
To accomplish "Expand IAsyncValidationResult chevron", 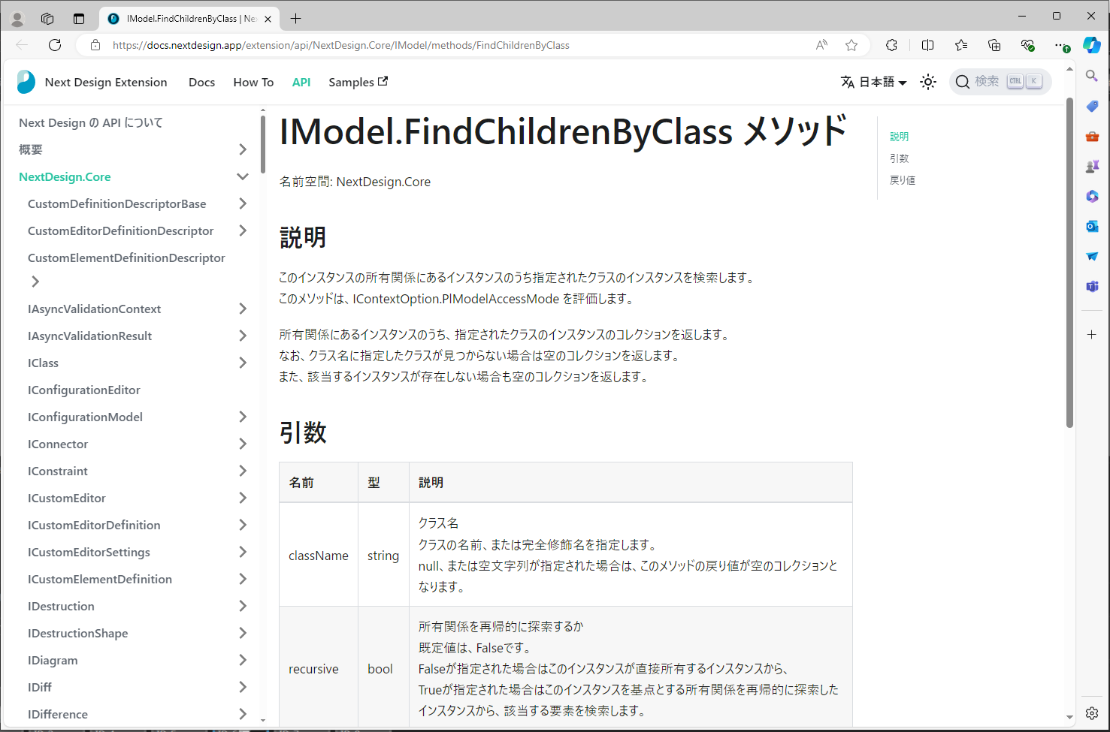I will click(242, 336).
